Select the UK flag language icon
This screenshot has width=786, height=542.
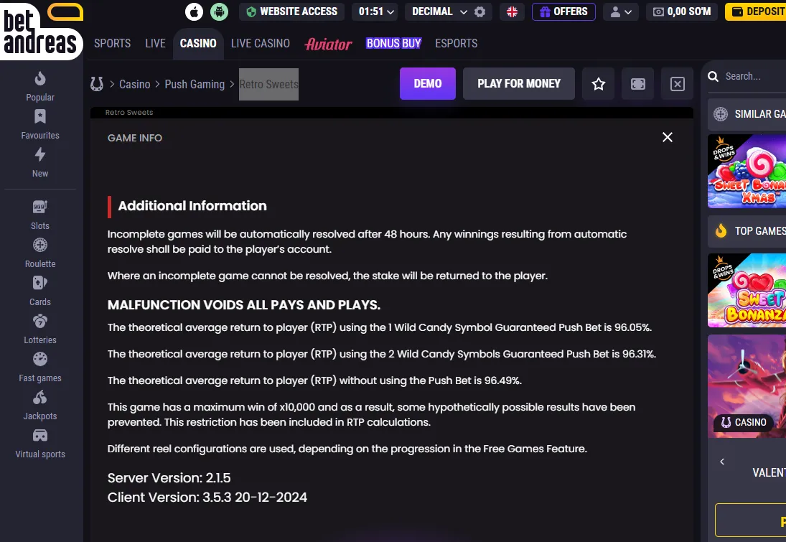pyautogui.click(x=512, y=11)
